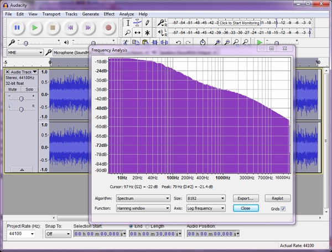Click the recording meter microphone icon
332x252 pixels.
(x=160, y=22)
